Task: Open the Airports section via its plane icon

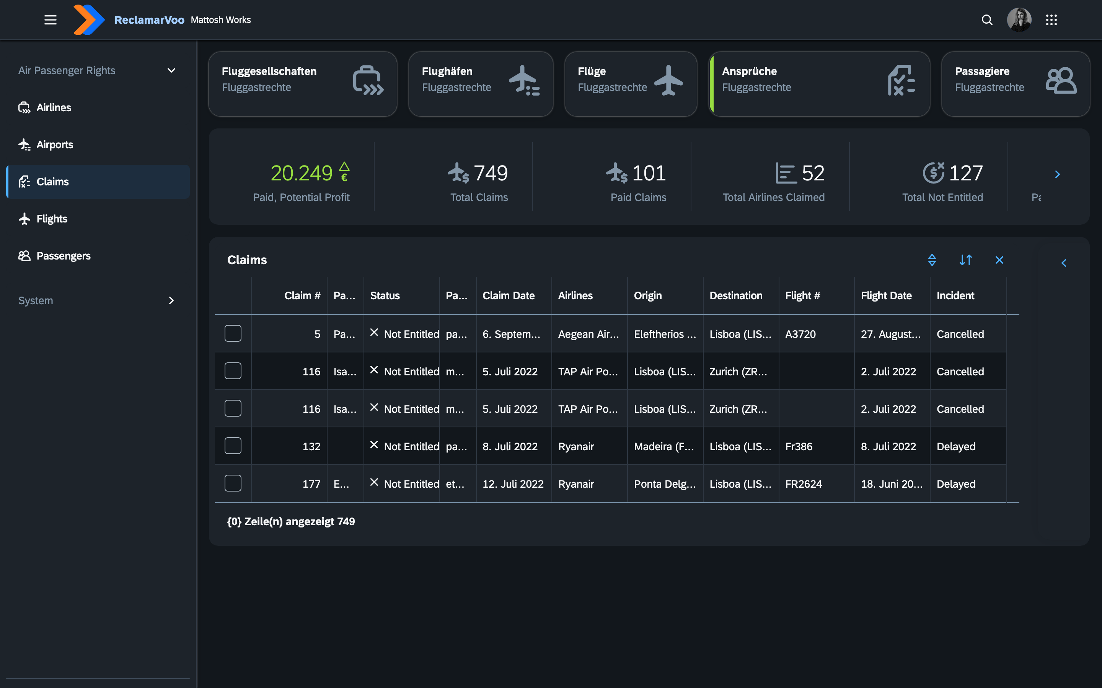Action: coord(24,144)
